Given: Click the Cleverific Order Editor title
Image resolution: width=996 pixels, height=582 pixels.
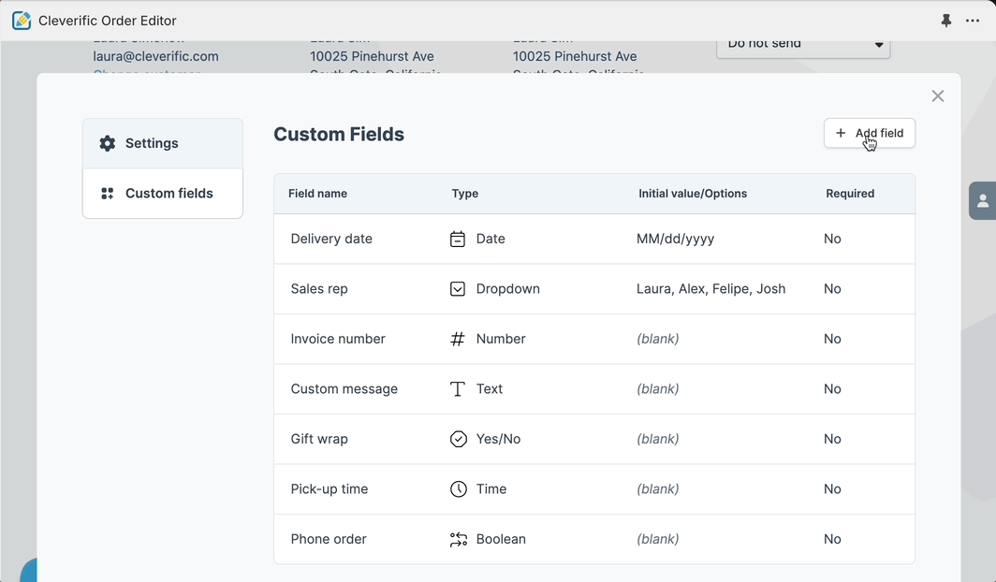Looking at the screenshot, I should click(x=108, y=21).
